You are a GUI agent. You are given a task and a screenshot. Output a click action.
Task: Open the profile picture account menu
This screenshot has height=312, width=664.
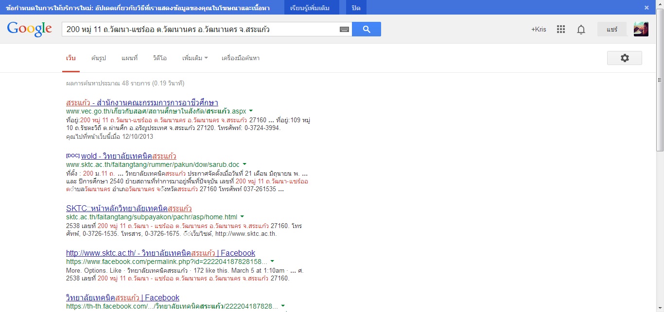pyautogui.click(x=641, y=29)
